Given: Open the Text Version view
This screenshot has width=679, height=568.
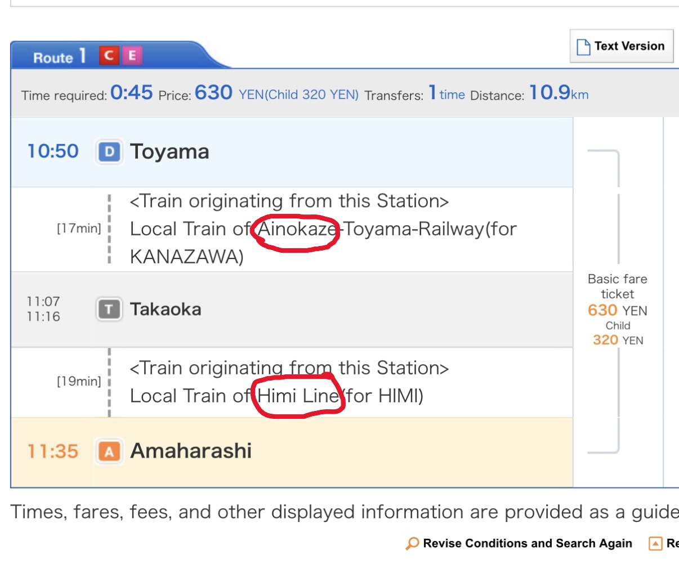Looking at the screenshot, I should tap(622, 46).
